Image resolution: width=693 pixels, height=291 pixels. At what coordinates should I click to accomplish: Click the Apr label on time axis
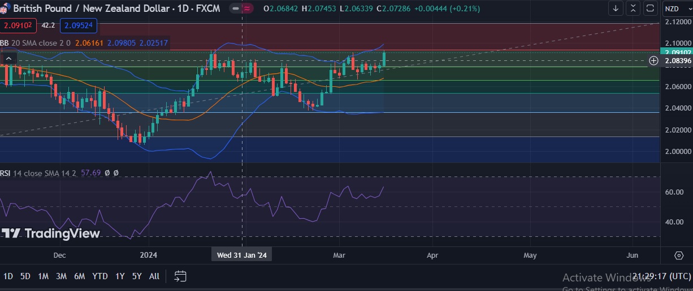point(432,255)
